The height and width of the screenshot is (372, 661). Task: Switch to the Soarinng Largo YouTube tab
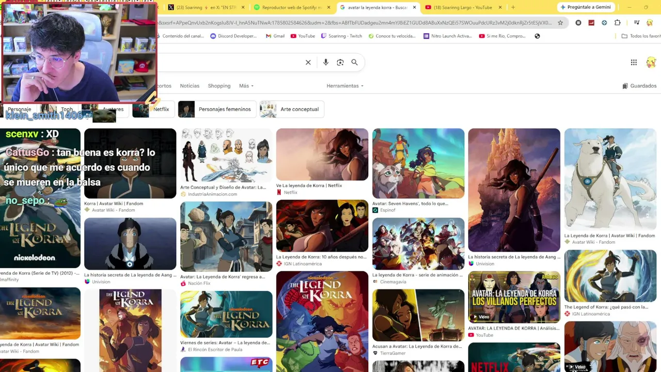463,7
